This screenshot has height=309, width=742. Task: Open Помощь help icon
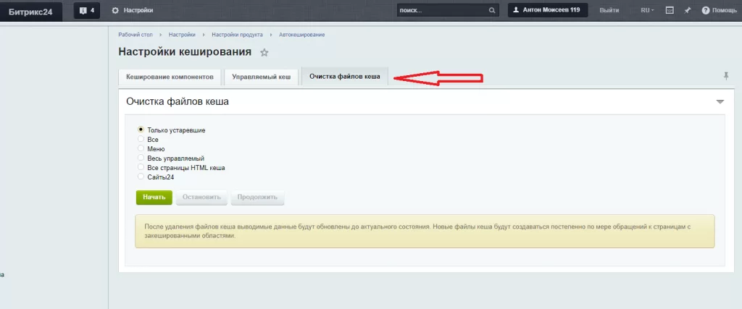pyautogui.click(x=705, y=11)
